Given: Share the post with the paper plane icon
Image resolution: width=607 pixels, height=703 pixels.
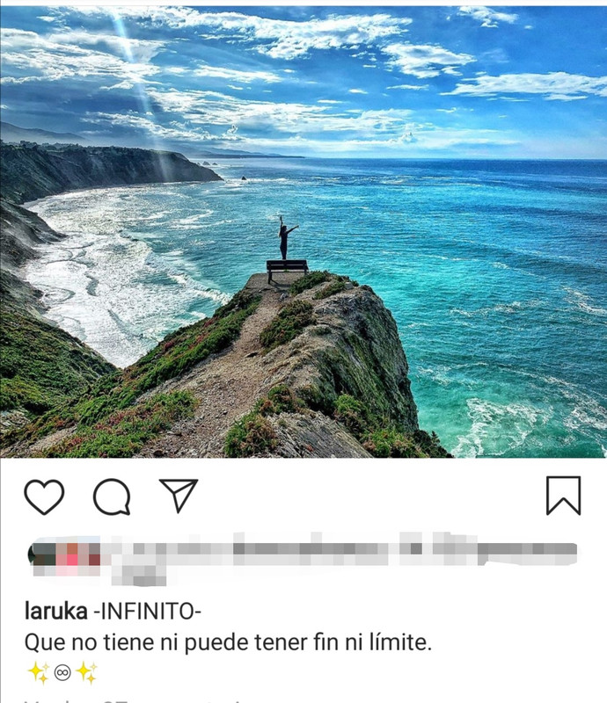Looking at the screenshot, I should (x=179, y=496).
